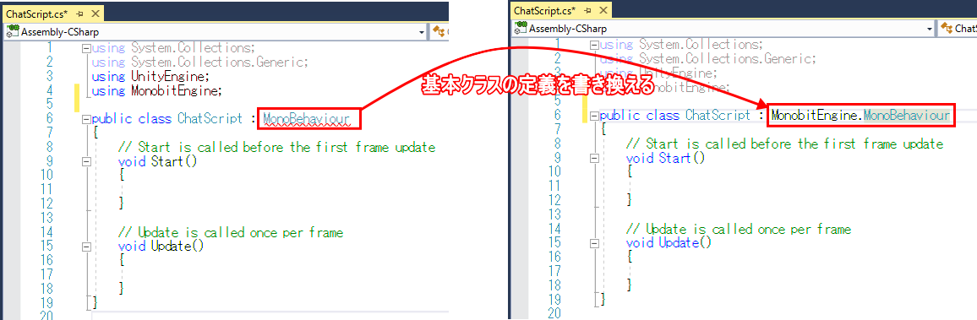The image size is (977, 320).
Task: Click the class type icon beside right project dropdown
Action: [947, 28]
